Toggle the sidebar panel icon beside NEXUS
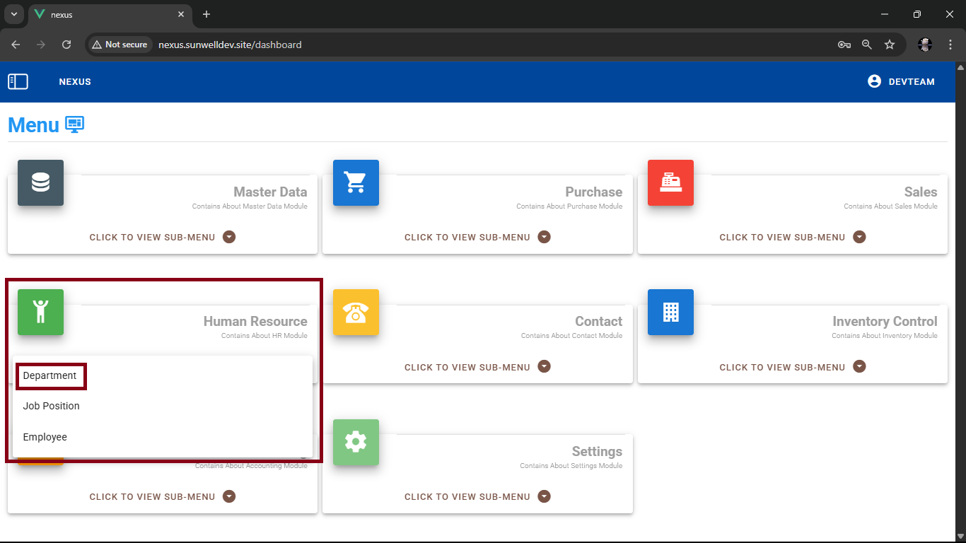This screenshot has height=543, width=966. pos(18,81)
